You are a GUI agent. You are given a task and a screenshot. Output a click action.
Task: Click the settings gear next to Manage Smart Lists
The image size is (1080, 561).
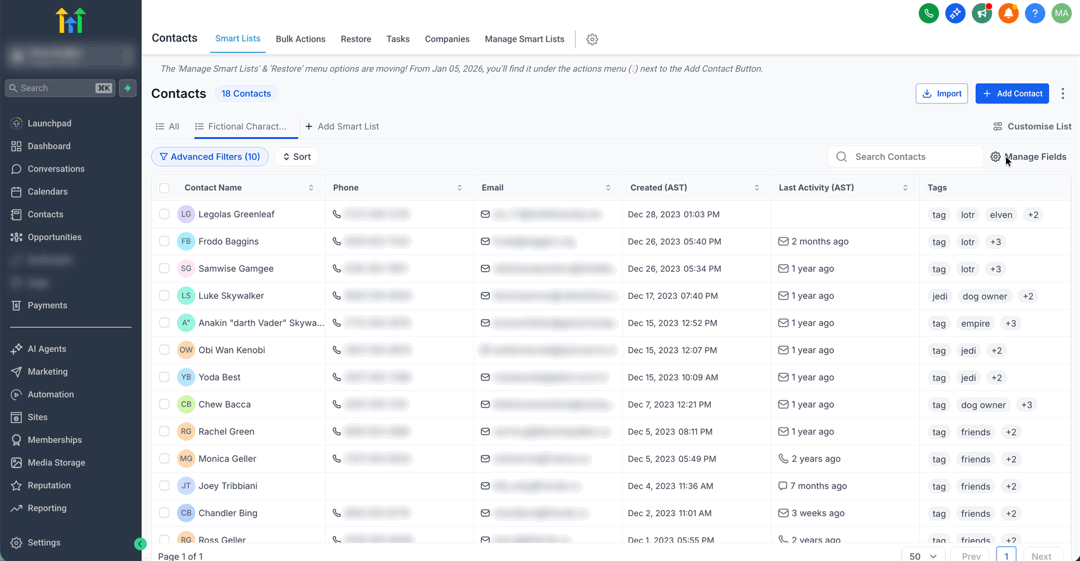pyautogui.click(x=592, y=39)
